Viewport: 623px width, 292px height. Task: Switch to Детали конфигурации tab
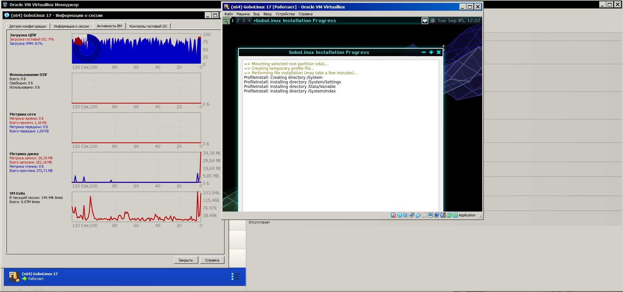28,26
